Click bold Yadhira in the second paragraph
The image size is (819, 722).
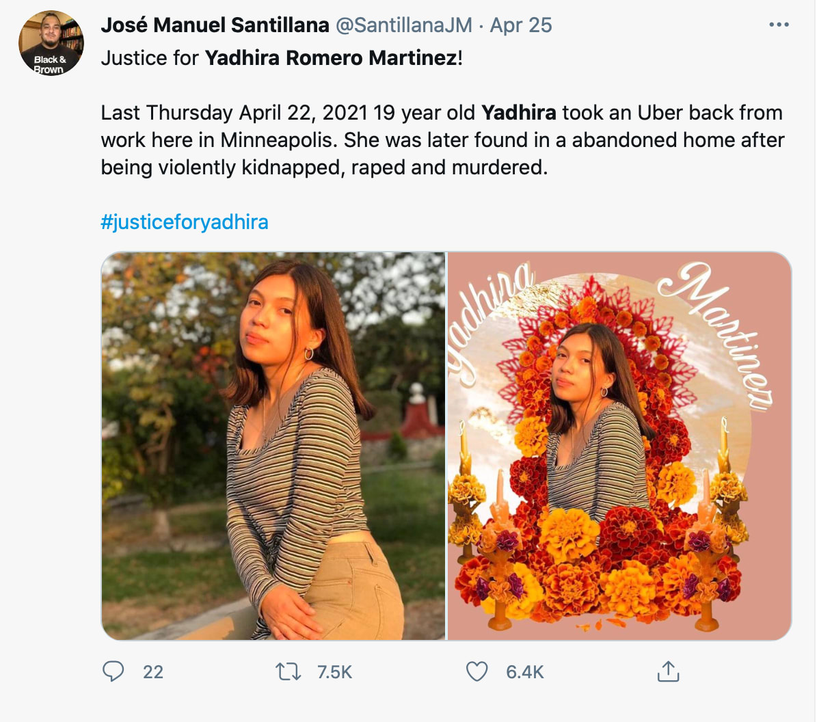pyautogui.click(x=518, y=113)
